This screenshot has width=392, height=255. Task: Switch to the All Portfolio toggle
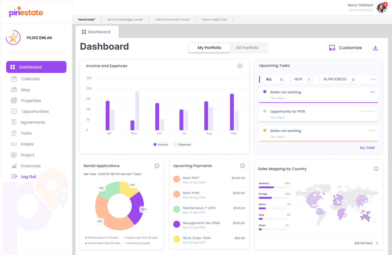click(x=247, y=48)
